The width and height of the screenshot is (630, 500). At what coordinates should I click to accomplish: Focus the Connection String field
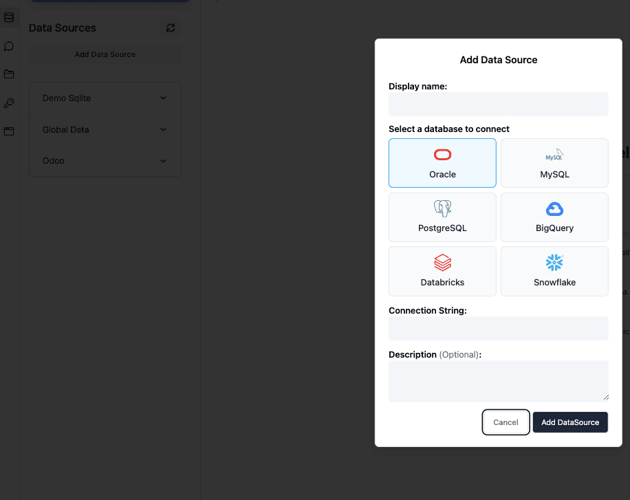coord(498,329)
